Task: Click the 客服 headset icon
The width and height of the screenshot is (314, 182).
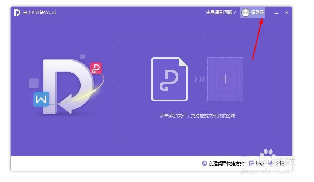Action: [x=271, y=163]
